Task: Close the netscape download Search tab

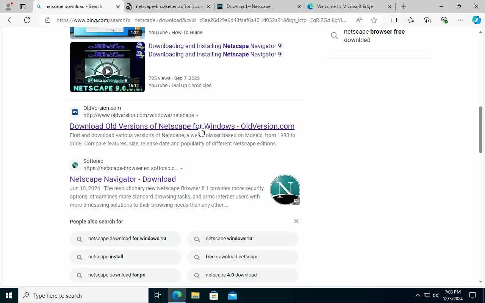Action: click(118, 6)
